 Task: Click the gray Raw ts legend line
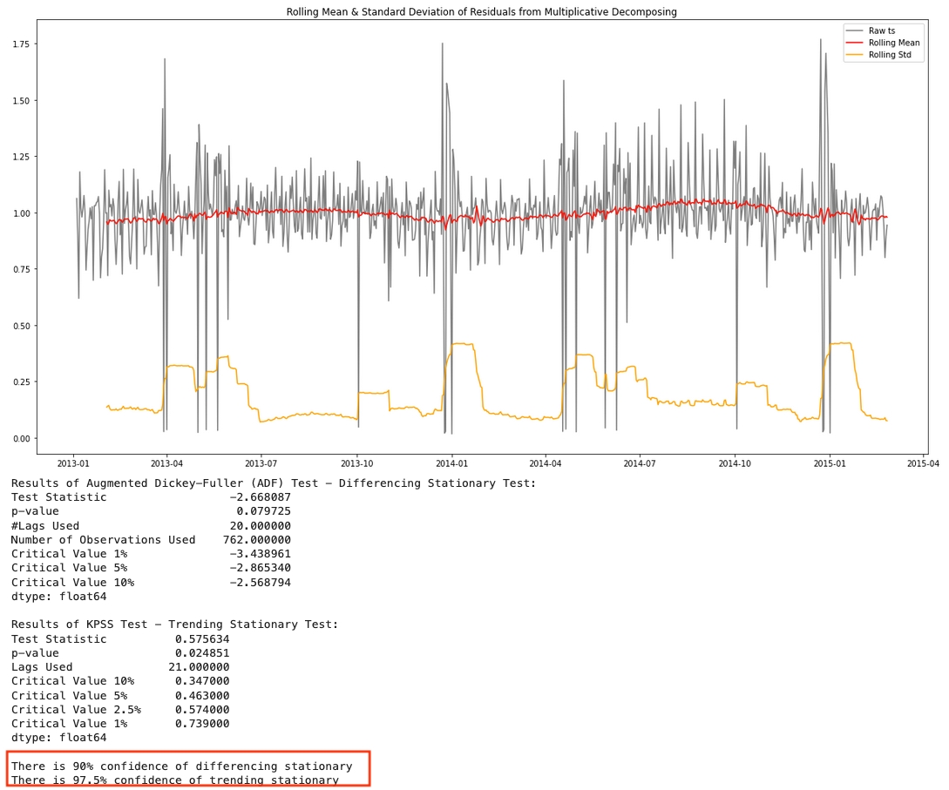tap(855, 30)
